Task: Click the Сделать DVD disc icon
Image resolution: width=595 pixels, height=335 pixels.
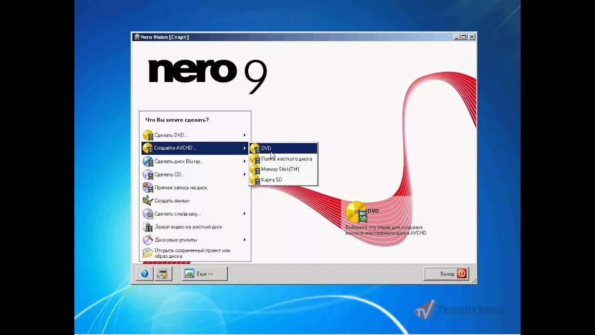Action: 148,135
